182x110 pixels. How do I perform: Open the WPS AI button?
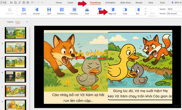pyautogui.click(x=176, y=3)
